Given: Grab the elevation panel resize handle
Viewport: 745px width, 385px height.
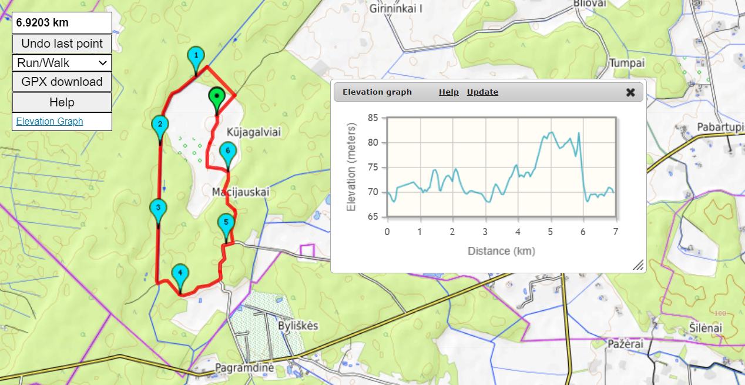Looking at the screenshot, I should point(638,265).
